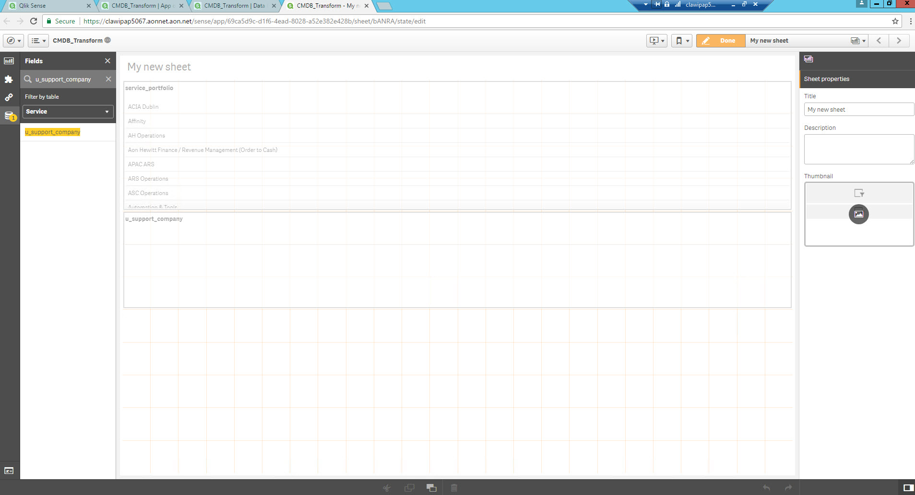Click the undo arrow
This screenshot has width=915, height=495.
click(767, 488)
